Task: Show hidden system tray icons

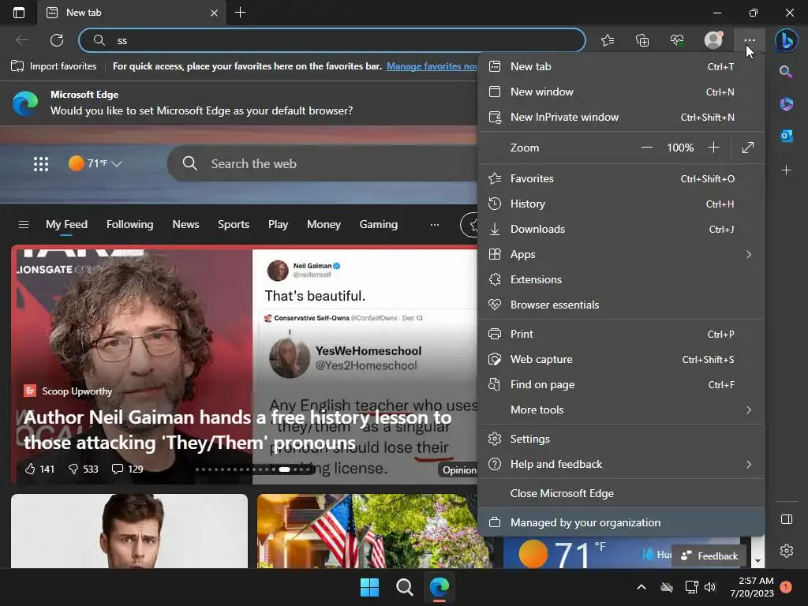Action: 641,587
